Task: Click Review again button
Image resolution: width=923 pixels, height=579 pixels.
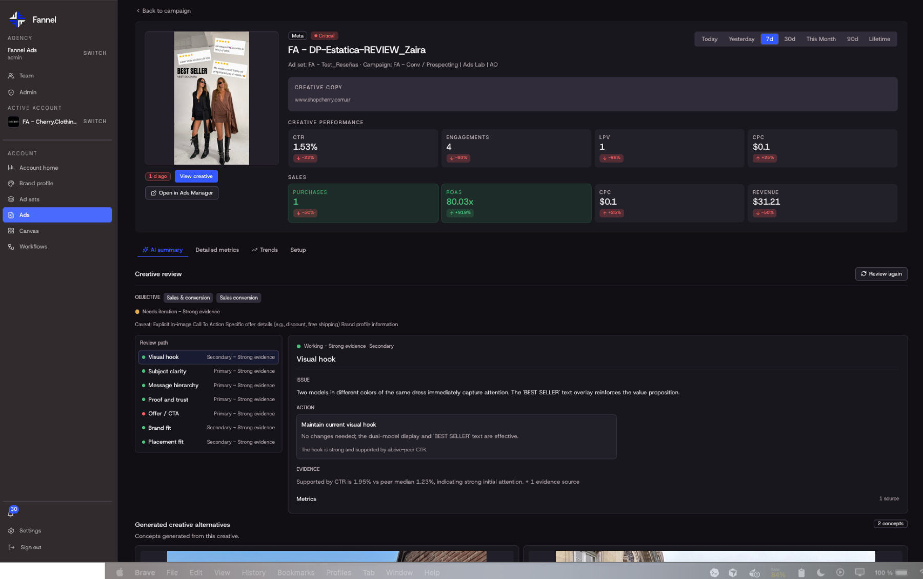Action: point(881,274)
